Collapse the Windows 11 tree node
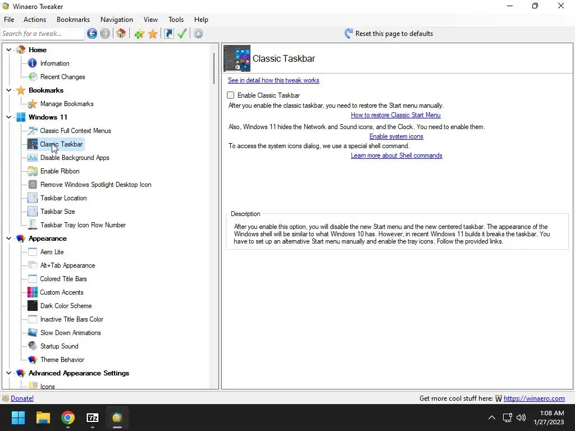 click(9, 117)
